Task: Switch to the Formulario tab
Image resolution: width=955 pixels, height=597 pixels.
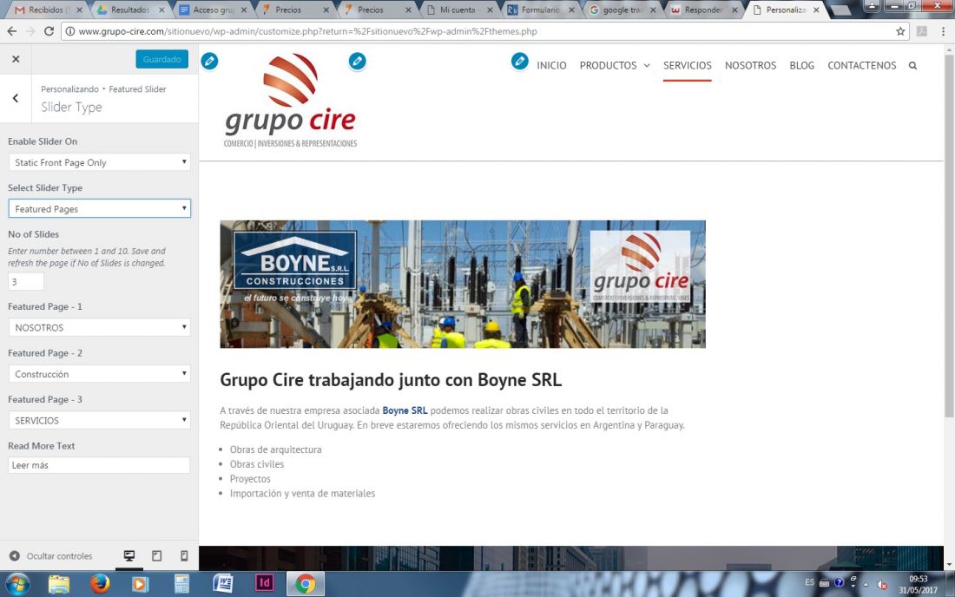Action: coord(541,10)
